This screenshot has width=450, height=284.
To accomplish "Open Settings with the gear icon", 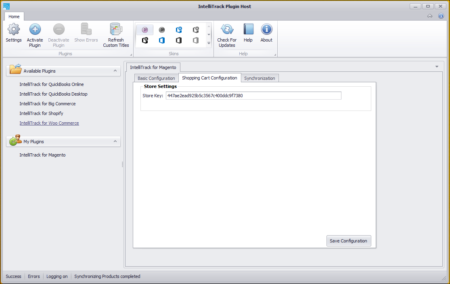I will (13, 29).
